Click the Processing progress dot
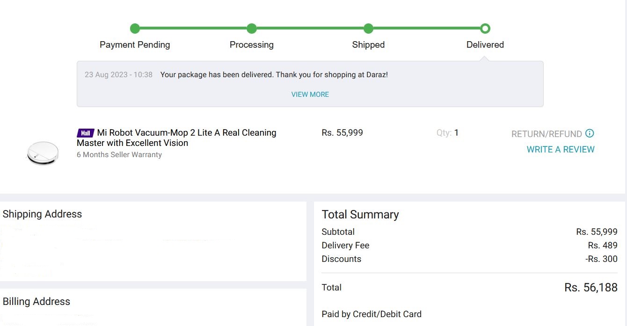627x326 pixels. (x=252, y=29)
